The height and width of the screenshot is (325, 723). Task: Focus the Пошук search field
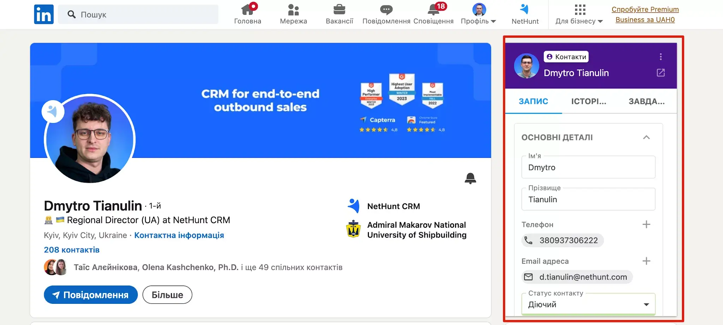[x=138, y=14]
